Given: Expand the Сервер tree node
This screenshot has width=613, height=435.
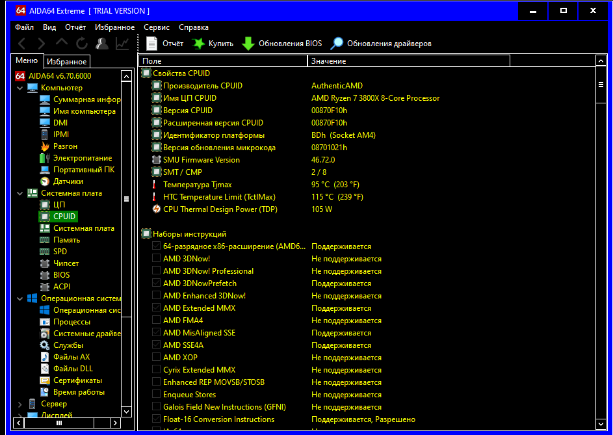Looking at the screenshot, I should click(x=20, y=404).
